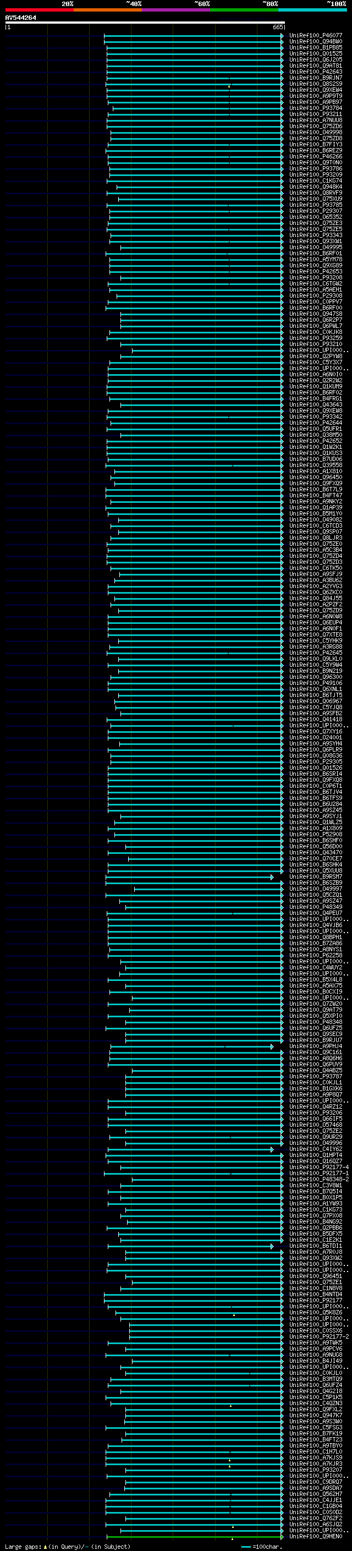Click the UniRef100_P29308 label
This screenshot has height=1551, width=352.
[x=316, y=295]
